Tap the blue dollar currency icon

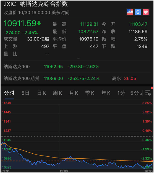138,12
